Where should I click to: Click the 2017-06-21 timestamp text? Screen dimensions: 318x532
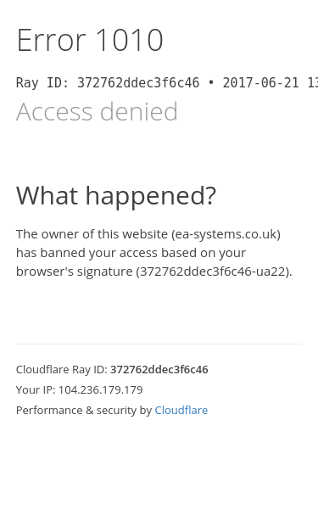260,83
